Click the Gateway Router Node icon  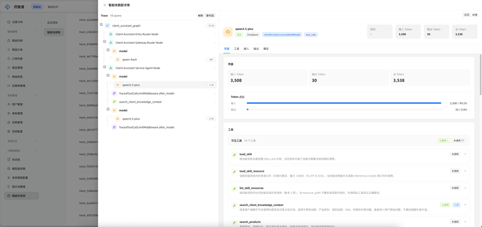pyautogui.click(x=111, y=43)
